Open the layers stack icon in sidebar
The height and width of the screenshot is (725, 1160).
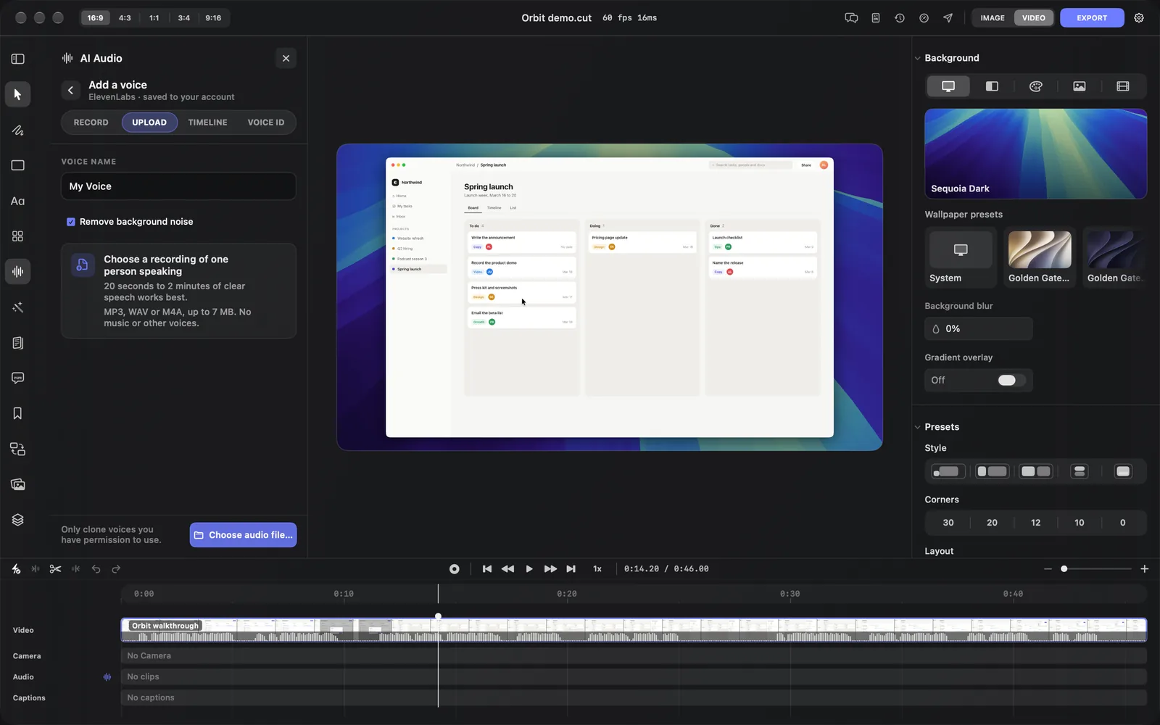17,520
